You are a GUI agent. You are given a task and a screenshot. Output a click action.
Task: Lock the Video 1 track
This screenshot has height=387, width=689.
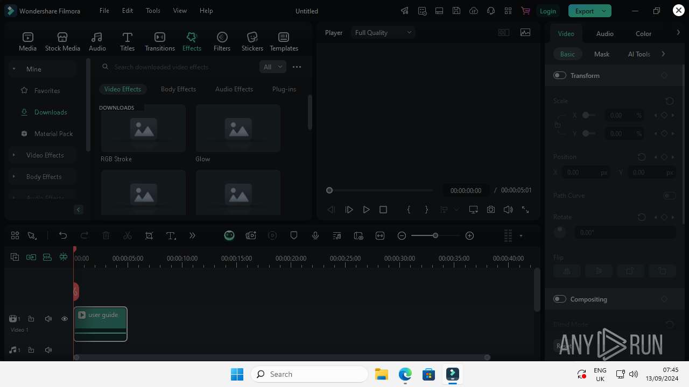tap(31, 319)
